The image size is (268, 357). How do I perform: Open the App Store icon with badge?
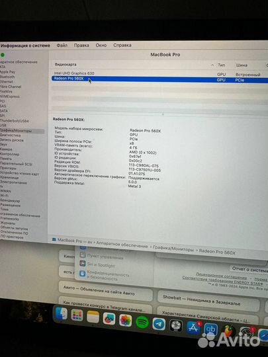point(194,328)
